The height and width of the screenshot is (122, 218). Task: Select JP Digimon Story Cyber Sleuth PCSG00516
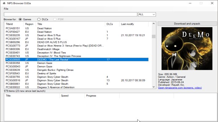[77, 80]
